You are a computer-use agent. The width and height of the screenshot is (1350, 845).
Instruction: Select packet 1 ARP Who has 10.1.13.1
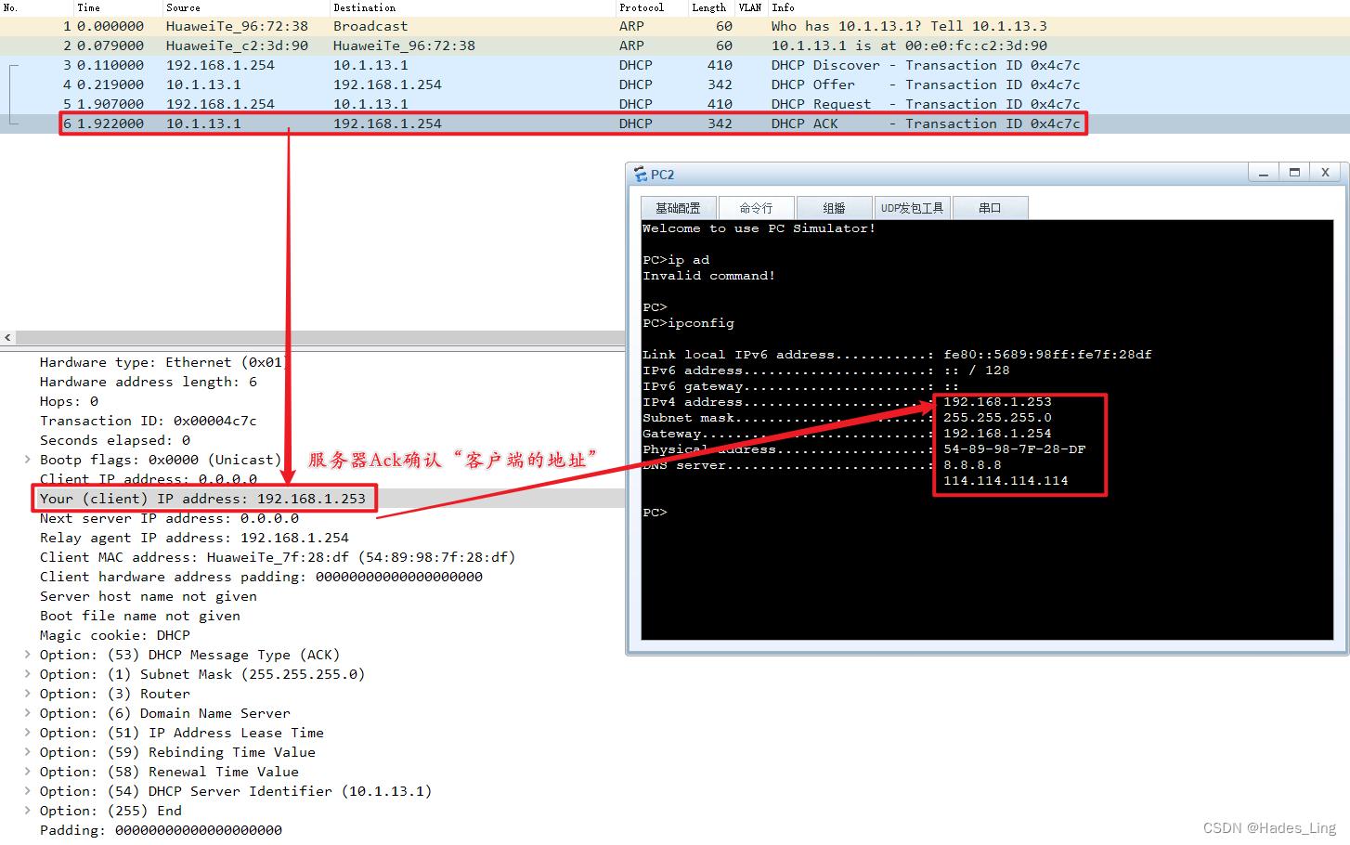(x=675, y=26)
